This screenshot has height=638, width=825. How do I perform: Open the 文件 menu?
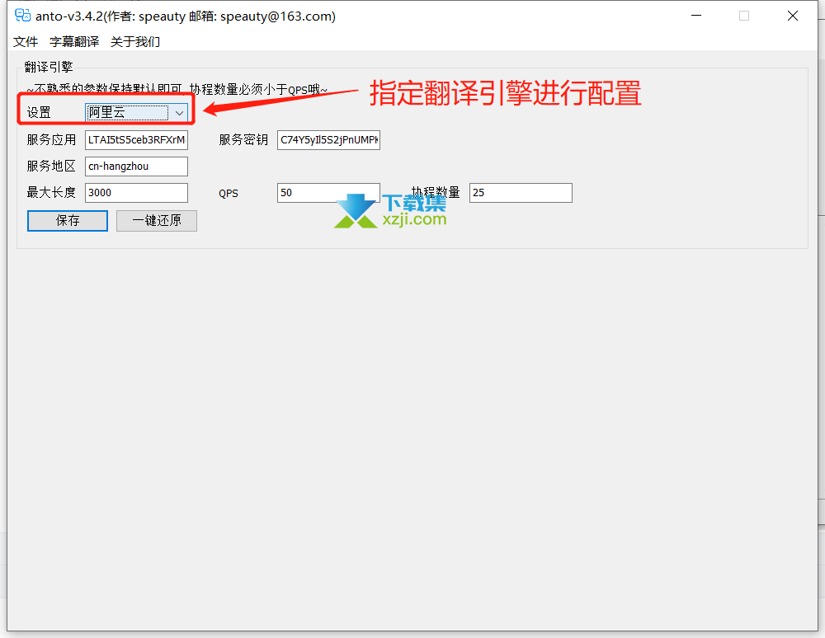pyautogui.click(x=26, y=41)
